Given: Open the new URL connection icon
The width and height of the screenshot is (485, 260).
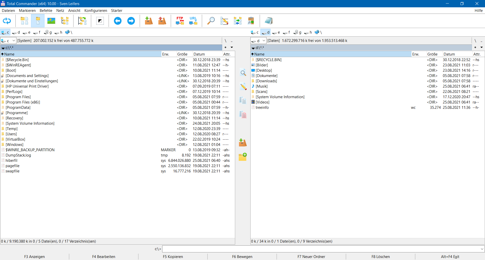Looking at the screenshot, I should pos(193,21).
